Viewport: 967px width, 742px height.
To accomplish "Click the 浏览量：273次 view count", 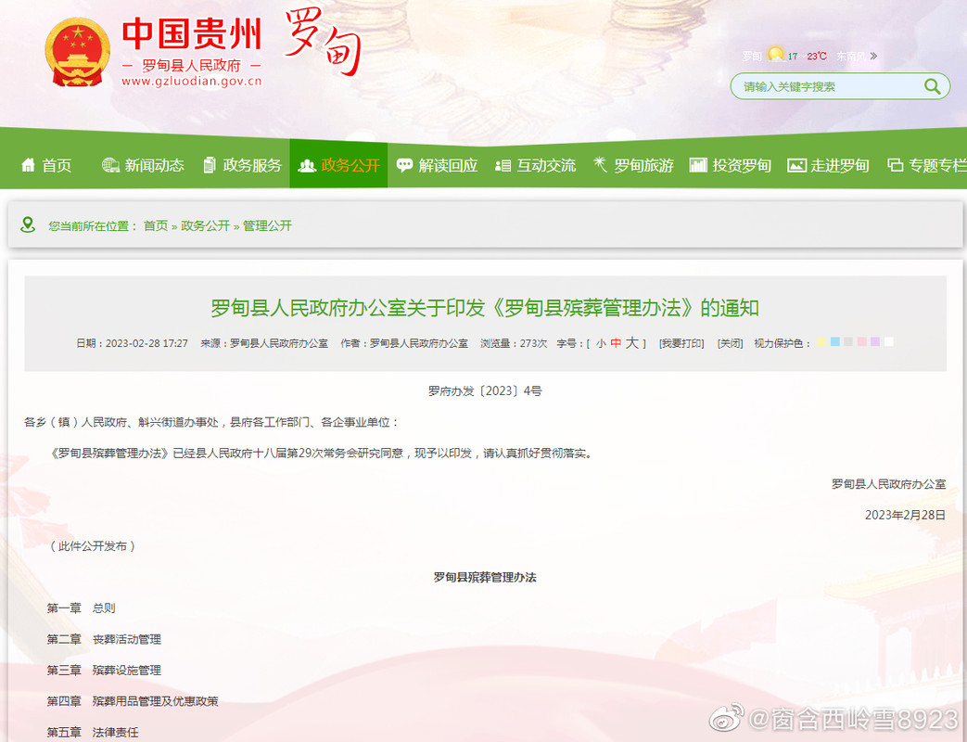I will (514, 343).
